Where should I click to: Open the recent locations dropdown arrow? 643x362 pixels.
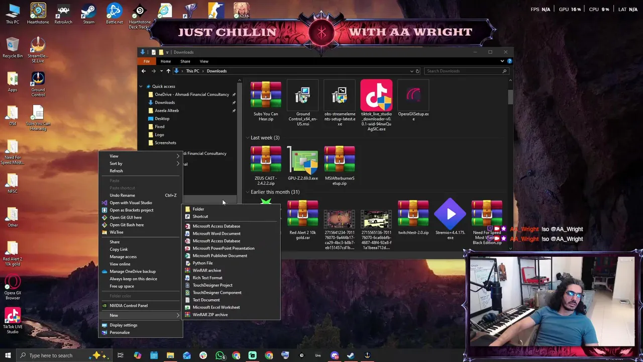[x=161, y=71]
